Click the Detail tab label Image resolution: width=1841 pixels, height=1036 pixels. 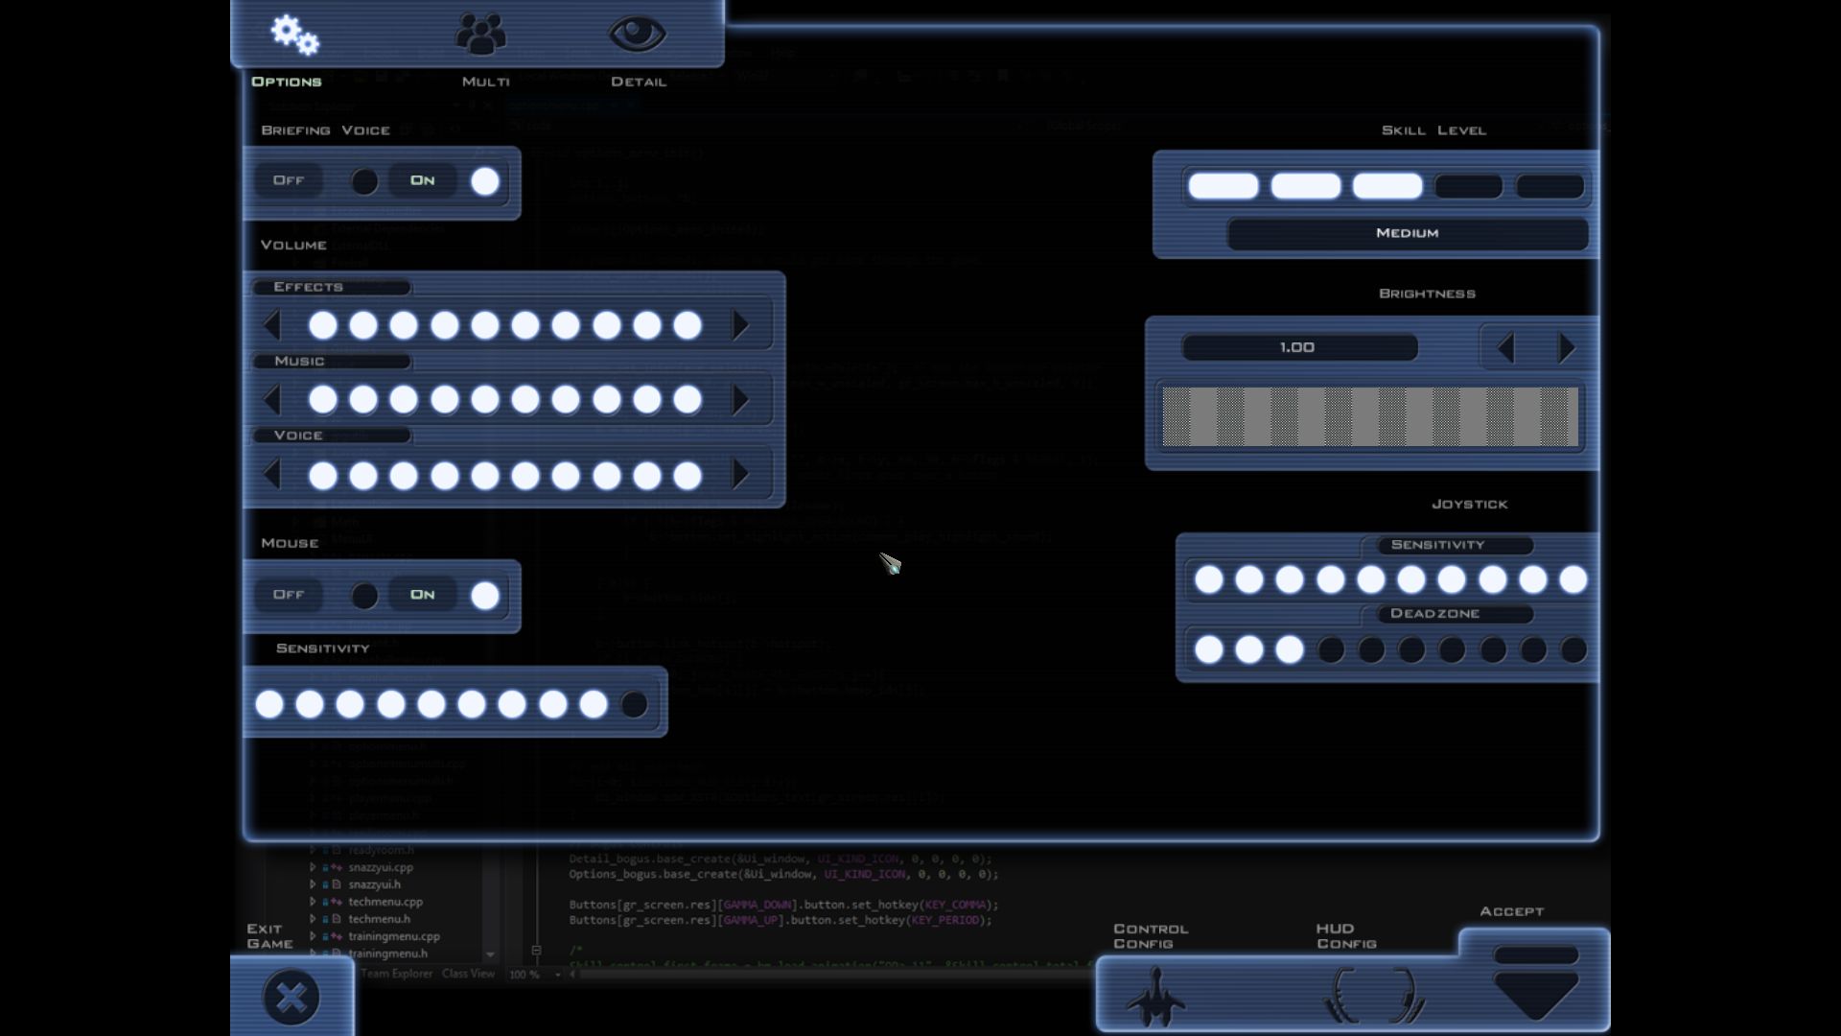pyautogui.click(x=639, y=82)
